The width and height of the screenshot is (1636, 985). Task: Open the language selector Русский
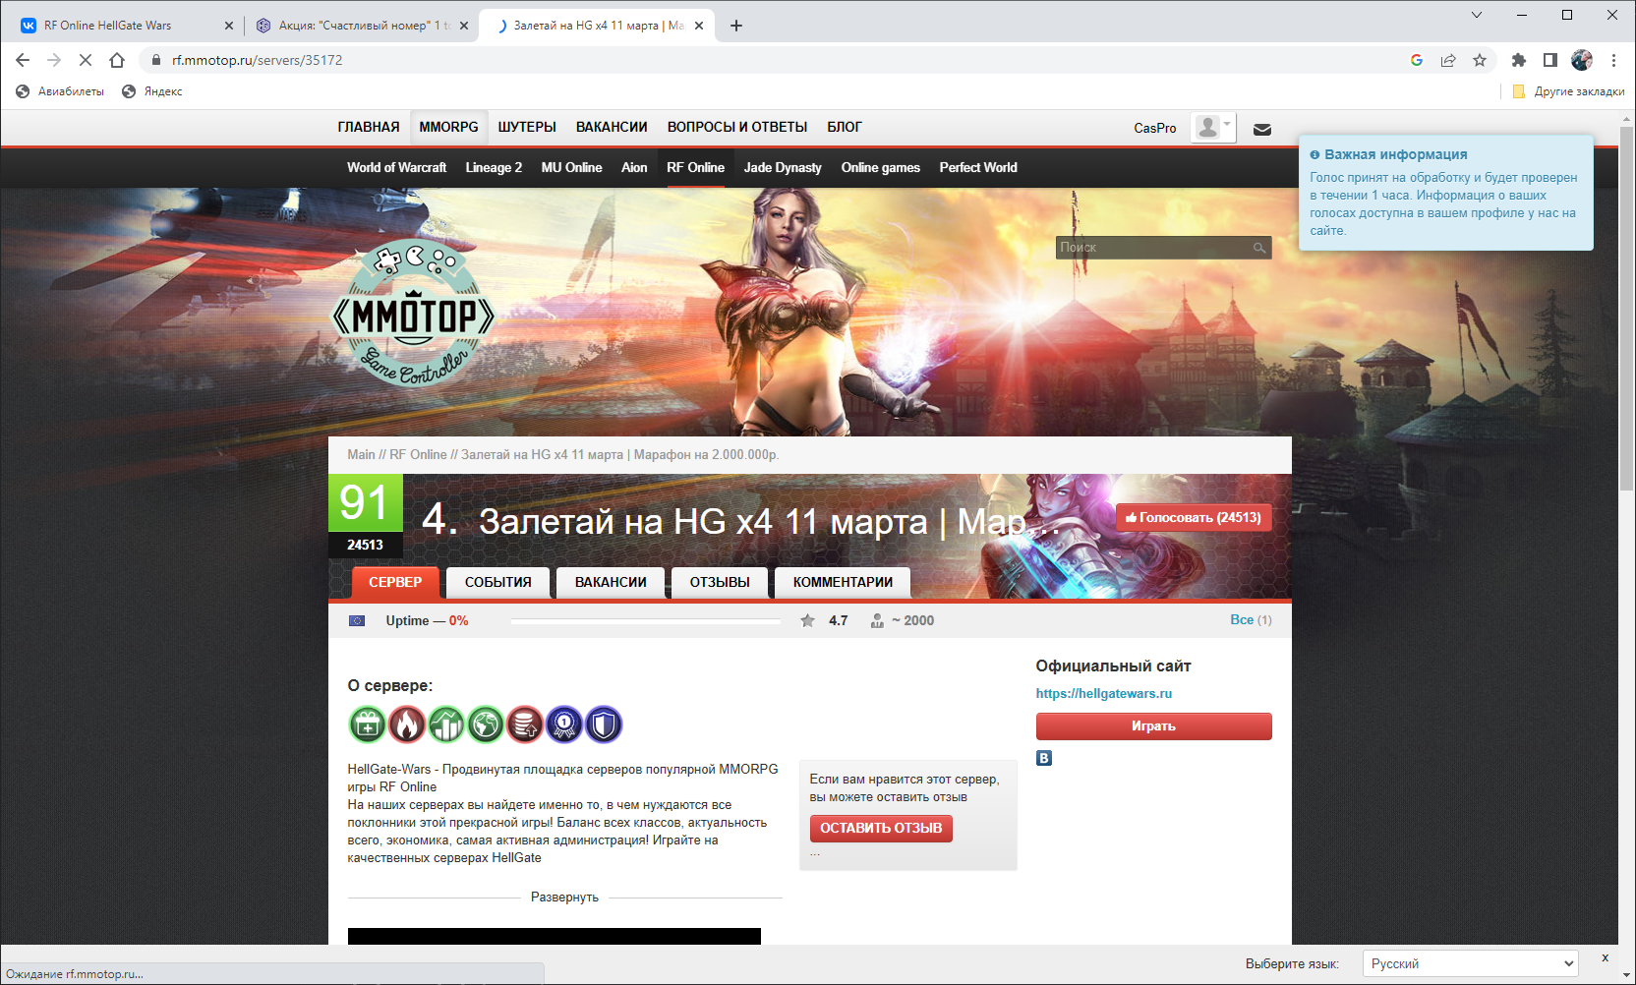pyautogui.click(x=1470, y=963)
